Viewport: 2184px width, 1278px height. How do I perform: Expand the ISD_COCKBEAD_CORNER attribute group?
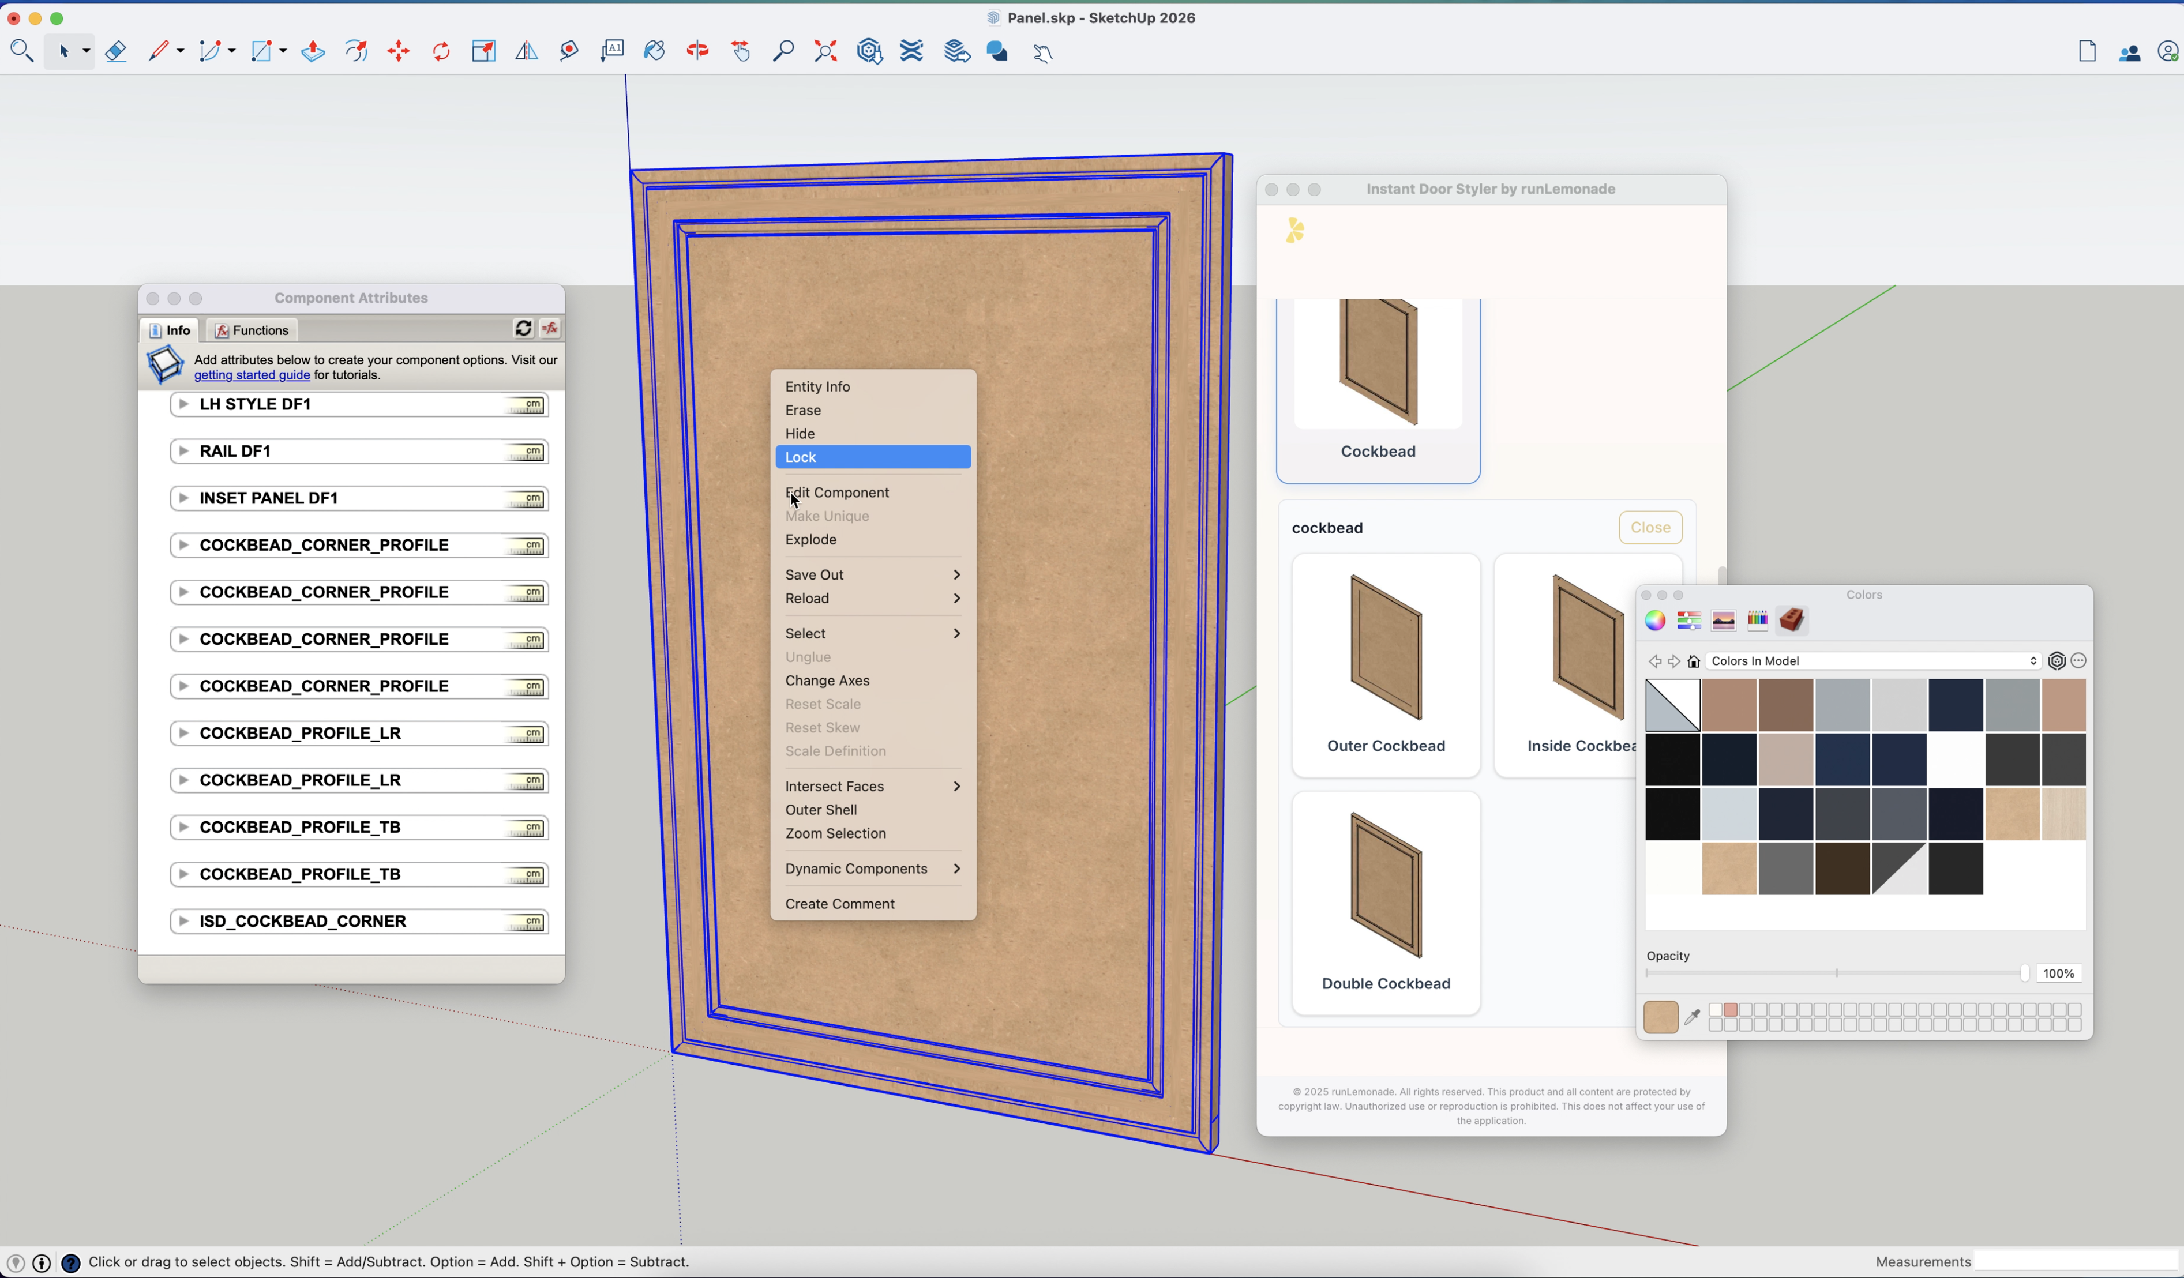click(183, 921)
